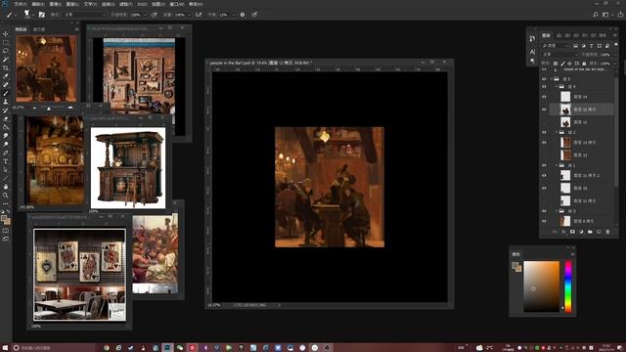Toggle visibility of 组 2 group
This screenshot has height=352, width=626.
[544, 132]
